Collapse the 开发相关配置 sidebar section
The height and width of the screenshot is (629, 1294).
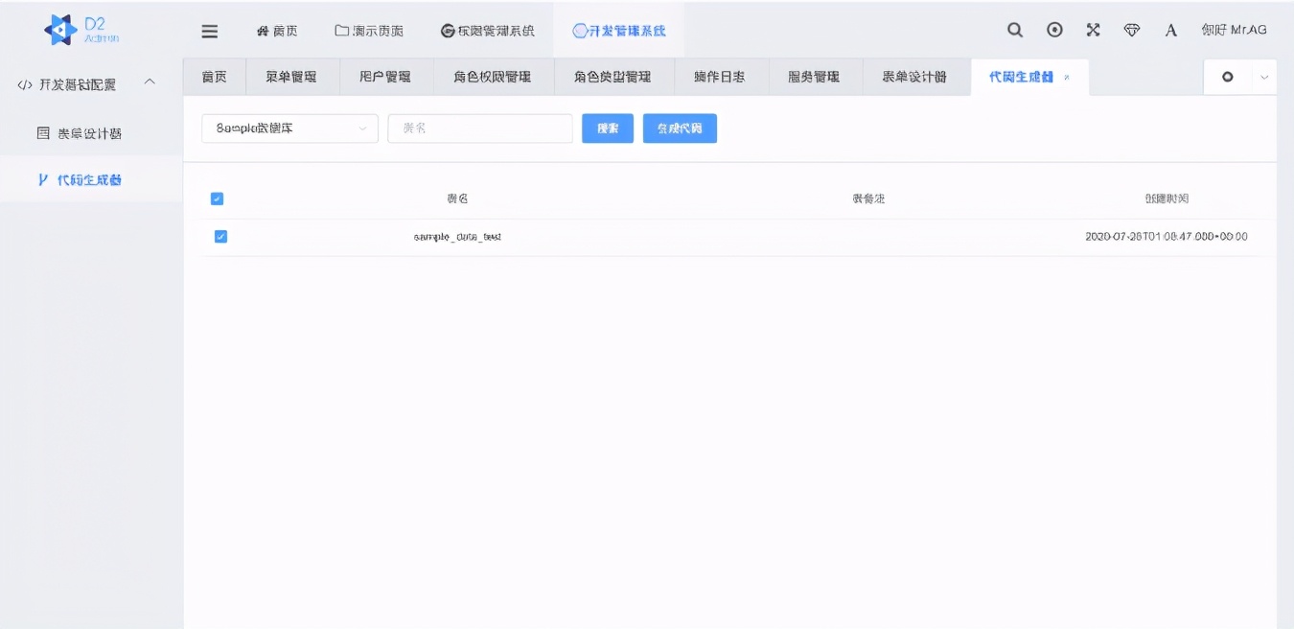(x=150, y=82)
